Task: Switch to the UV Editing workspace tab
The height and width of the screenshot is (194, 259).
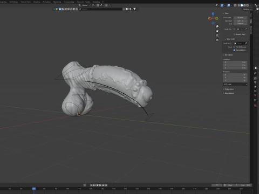Action: [x=13, y=2]
